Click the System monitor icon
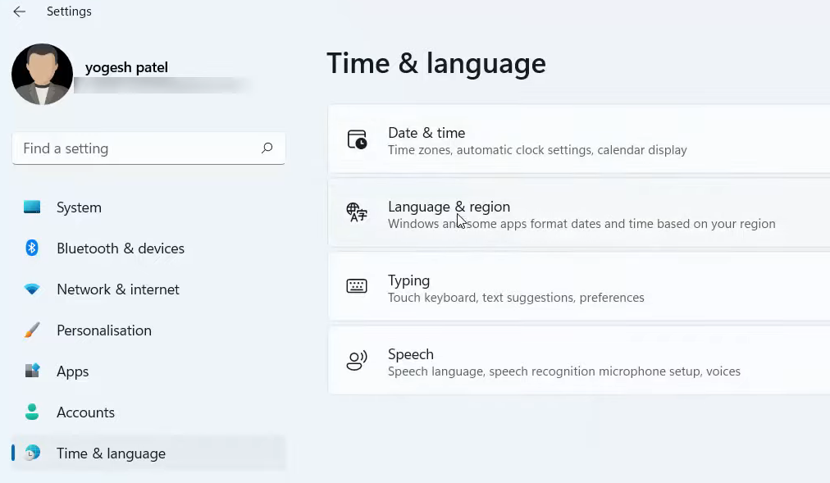Image resolution: width=830 pixels, height=483 pixels. point(32,207)
